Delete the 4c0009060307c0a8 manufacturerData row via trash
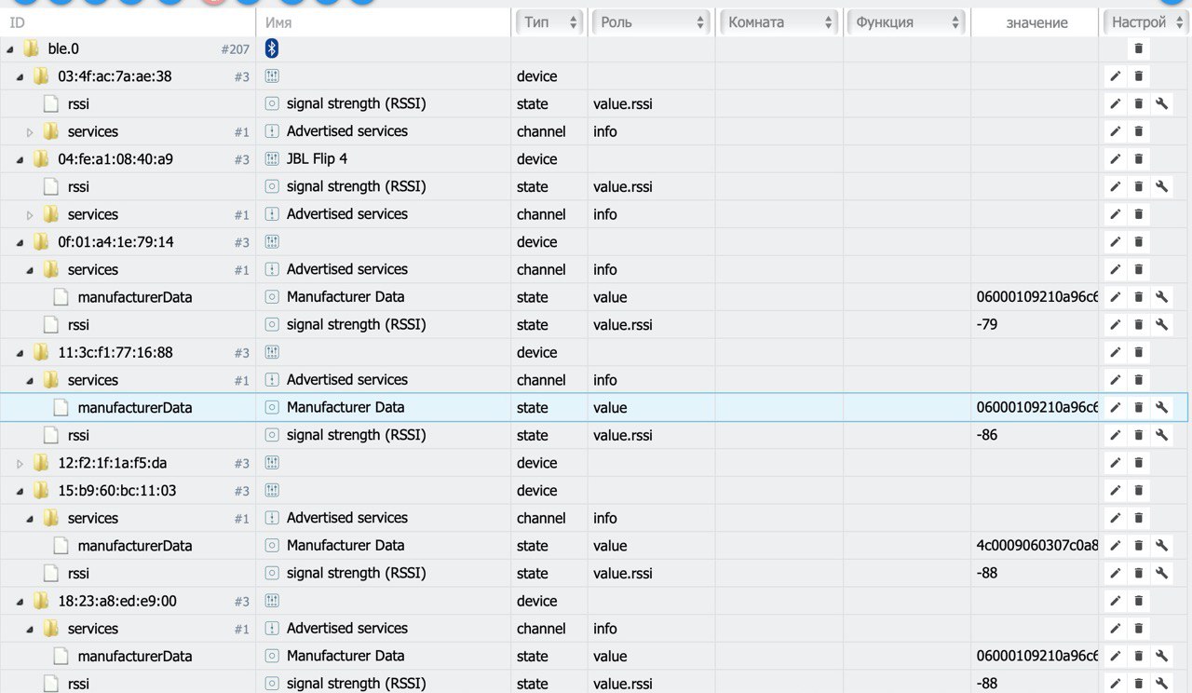The image size is (1192, 693). [x=1138, y=546]
